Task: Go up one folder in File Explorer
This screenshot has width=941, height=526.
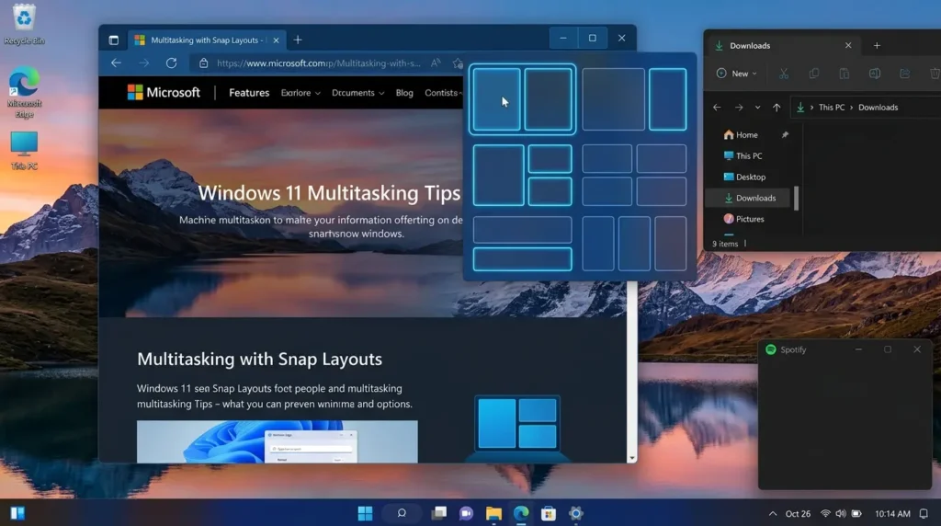Action: click(x=777, y=108)
